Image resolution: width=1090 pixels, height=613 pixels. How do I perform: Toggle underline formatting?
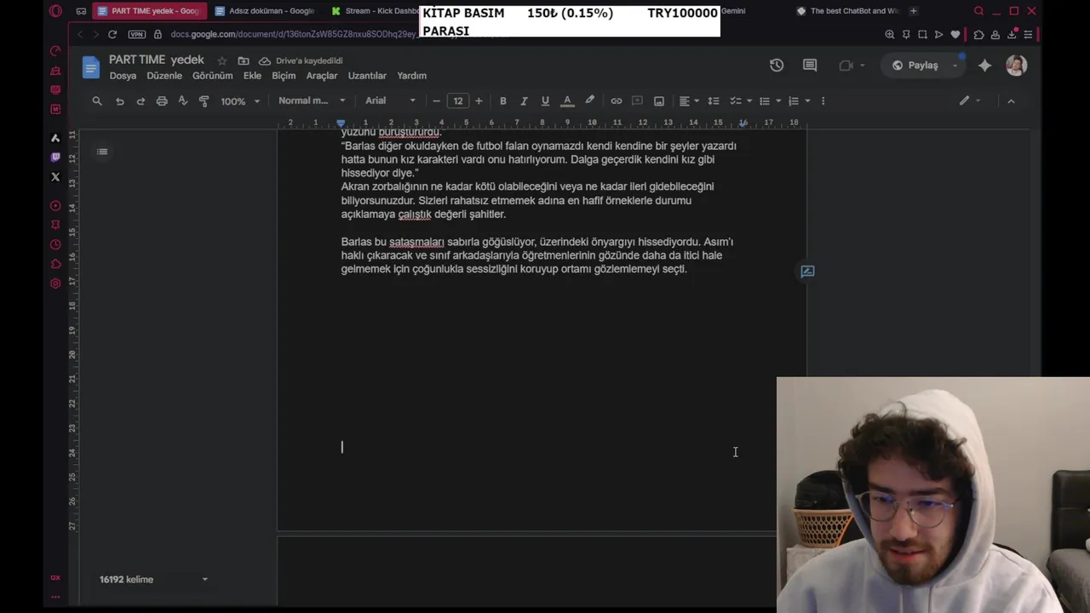click(545, 100)
